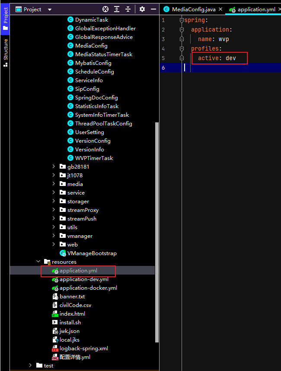This screenshot has height=371, width=281.
Task: Expand the streamProxy package chevron
Action: click(54, 210)
